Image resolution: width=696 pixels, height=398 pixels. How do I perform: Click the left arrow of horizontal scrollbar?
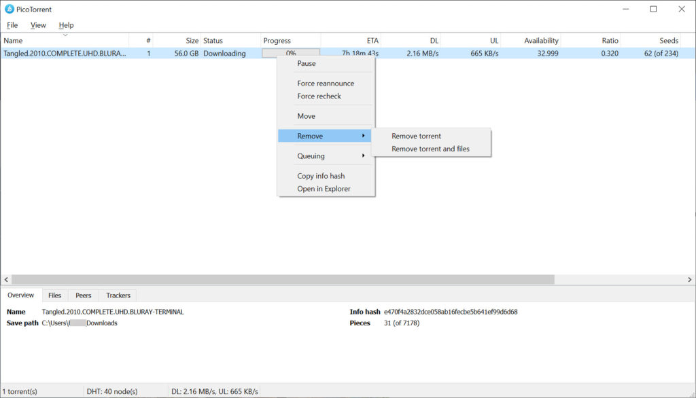(6, 280)
